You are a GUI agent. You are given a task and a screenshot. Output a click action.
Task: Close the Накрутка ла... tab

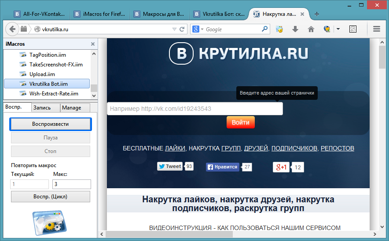(x=302, y=14)
